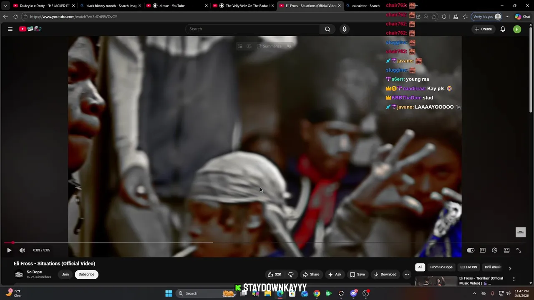Toggle the autoplay switch
This screenshot has width=534, height=300.
point(471,250)
